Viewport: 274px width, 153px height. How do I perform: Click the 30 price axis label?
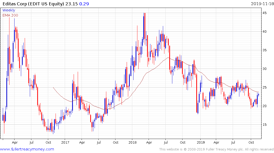[x=264, y=69]
